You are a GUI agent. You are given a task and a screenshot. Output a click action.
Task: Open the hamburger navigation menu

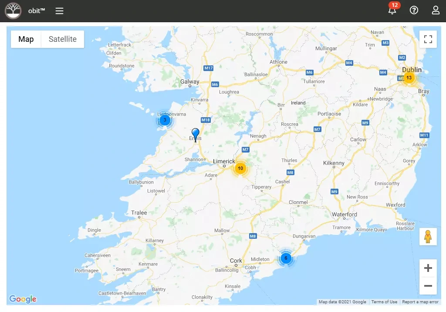(59, 11)
